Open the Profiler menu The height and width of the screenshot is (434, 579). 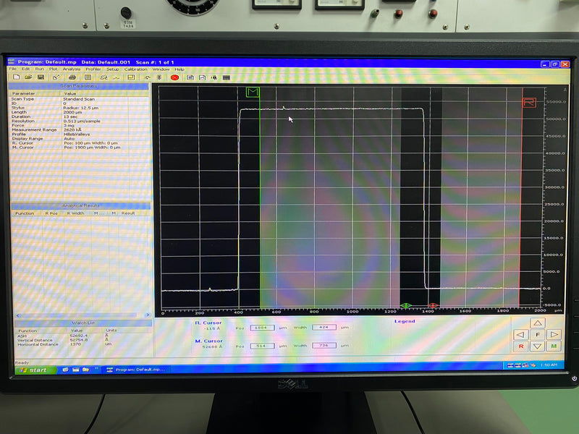pos(93,69)
